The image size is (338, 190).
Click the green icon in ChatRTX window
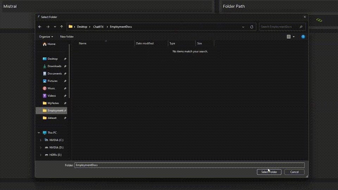tap(319, 20)
